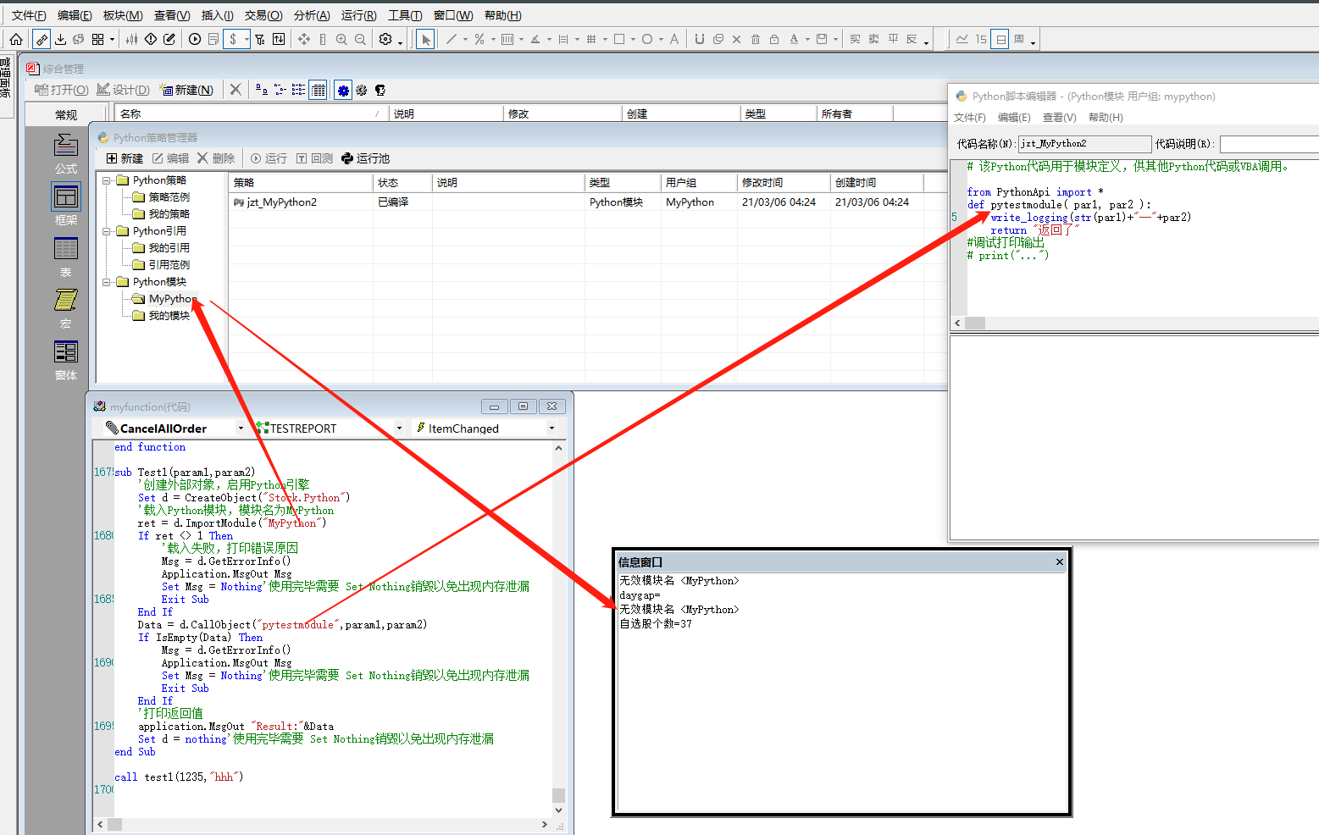Toggle the 日 daily period button
Viewport: 1319px width, 835px height.
[1000, 39]
